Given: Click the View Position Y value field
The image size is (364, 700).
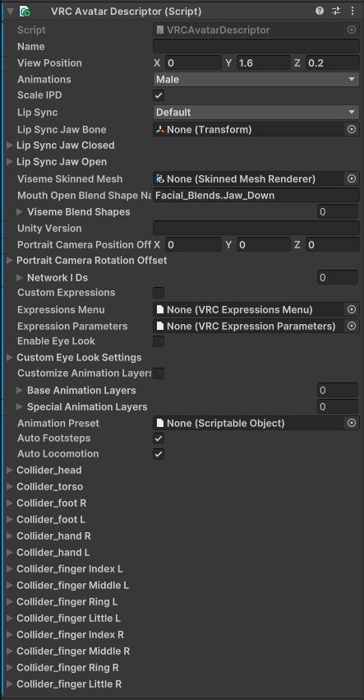Looking at the screenshot, I should [264, 63].
